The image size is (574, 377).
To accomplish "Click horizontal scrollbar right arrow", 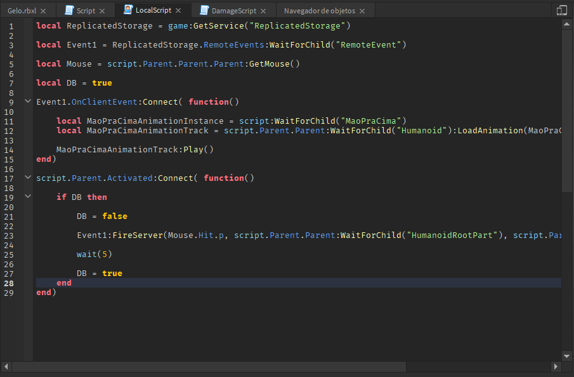I will [556, 366].
